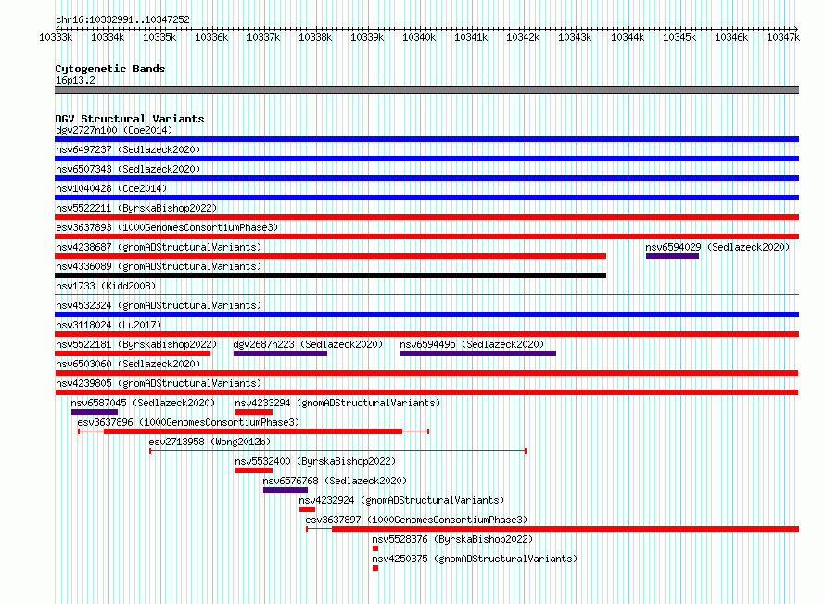Click the 10345k ruler position
This screenshot has width=825, height=604.
pyautogui.click(x=679, y=37)
